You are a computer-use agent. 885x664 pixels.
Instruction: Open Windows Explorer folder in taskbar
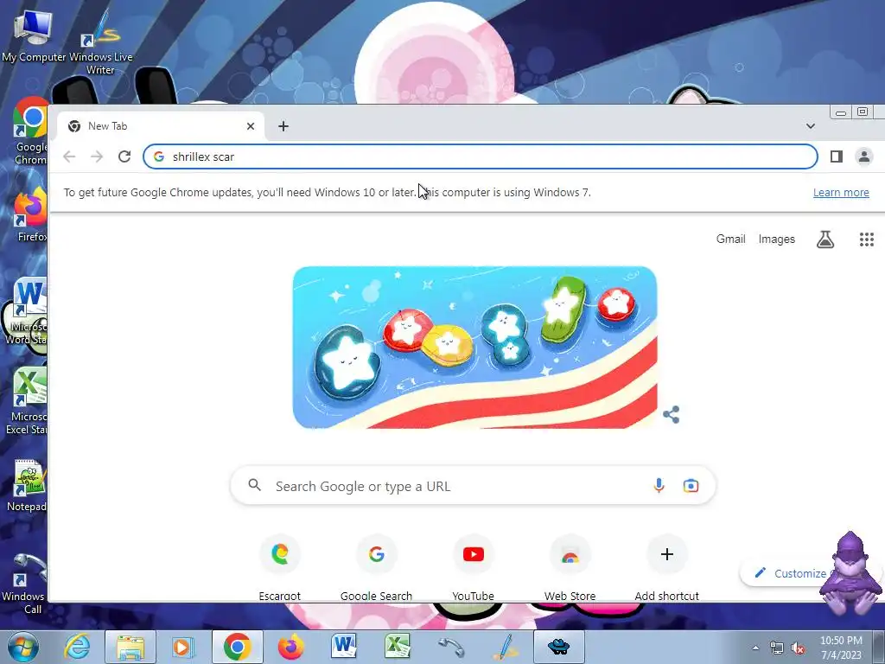(x=131, y=647)
